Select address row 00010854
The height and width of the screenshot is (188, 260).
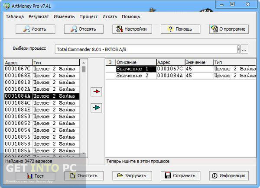point(42,130)
